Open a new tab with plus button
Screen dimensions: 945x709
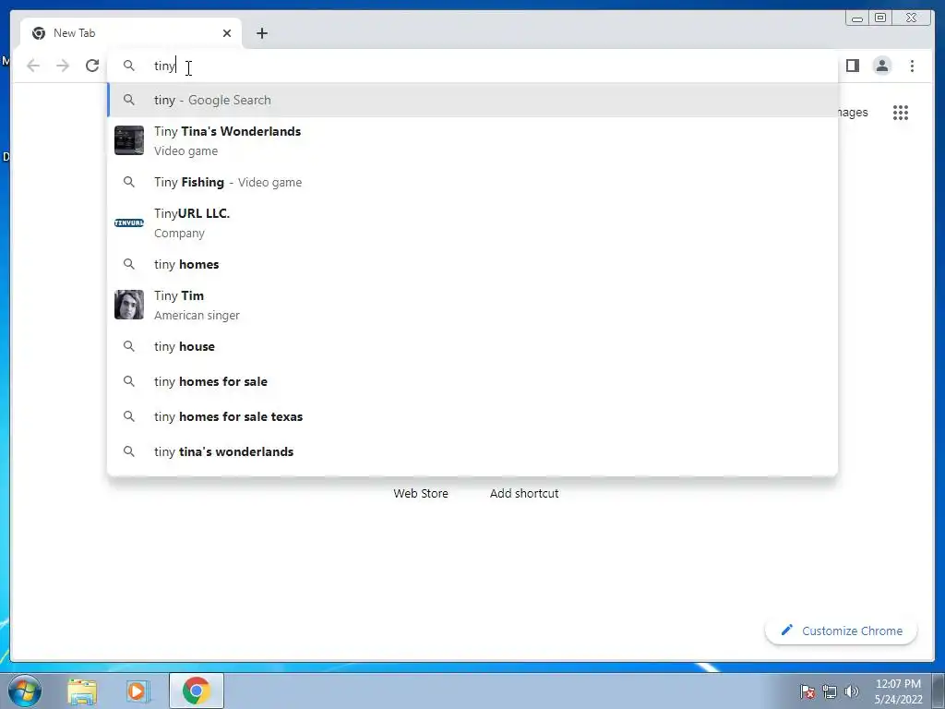[x=261, y=33]
